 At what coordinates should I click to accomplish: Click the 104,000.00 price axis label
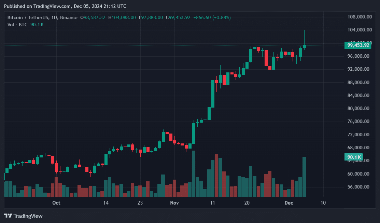click(x=360, y=30)
